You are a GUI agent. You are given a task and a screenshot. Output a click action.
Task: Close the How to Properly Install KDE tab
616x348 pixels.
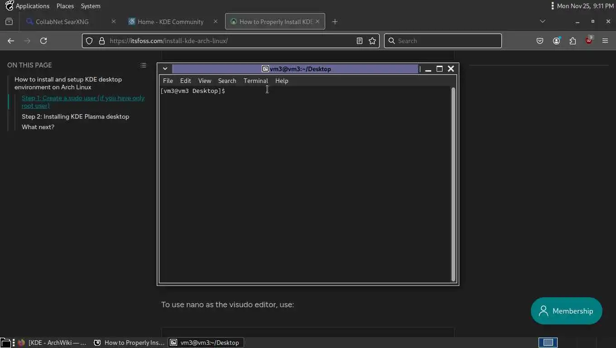pos(318,21)
